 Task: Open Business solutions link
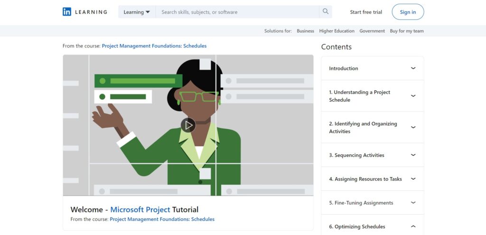pyautogui.click(x=305, y=31)
